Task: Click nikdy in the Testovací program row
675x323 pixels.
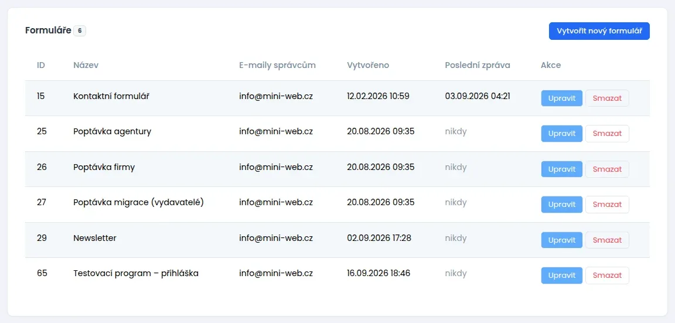Action: (x=455, y=274)
